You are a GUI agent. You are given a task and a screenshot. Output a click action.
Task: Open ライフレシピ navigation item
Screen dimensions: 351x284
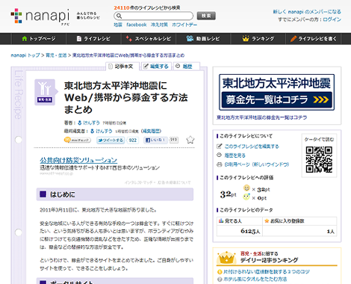click(93, 39)
